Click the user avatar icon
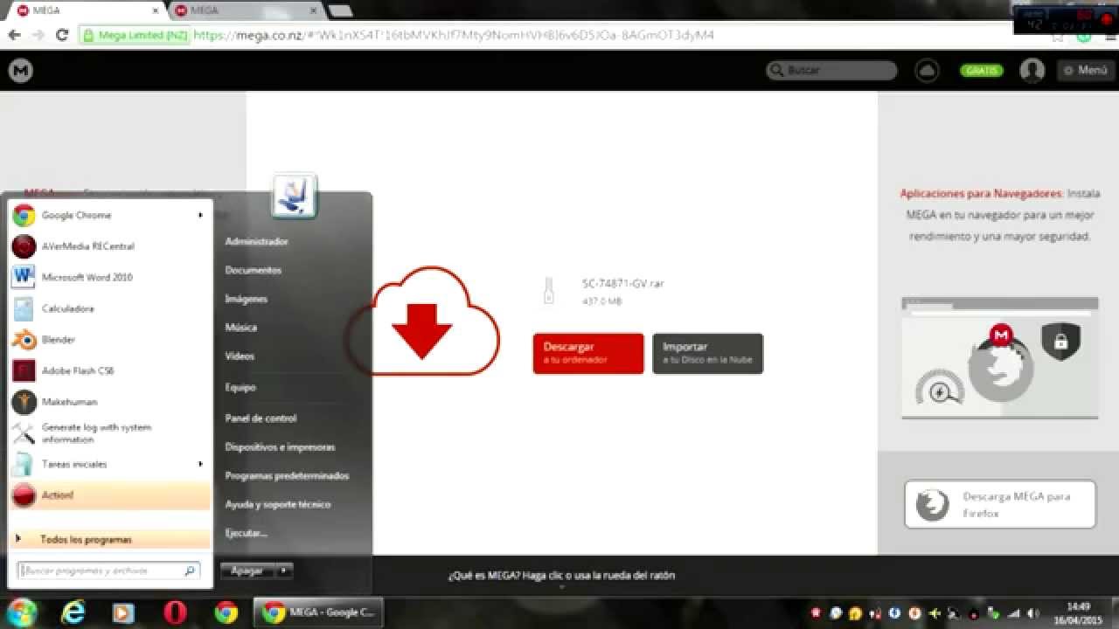 [1032, 71]
